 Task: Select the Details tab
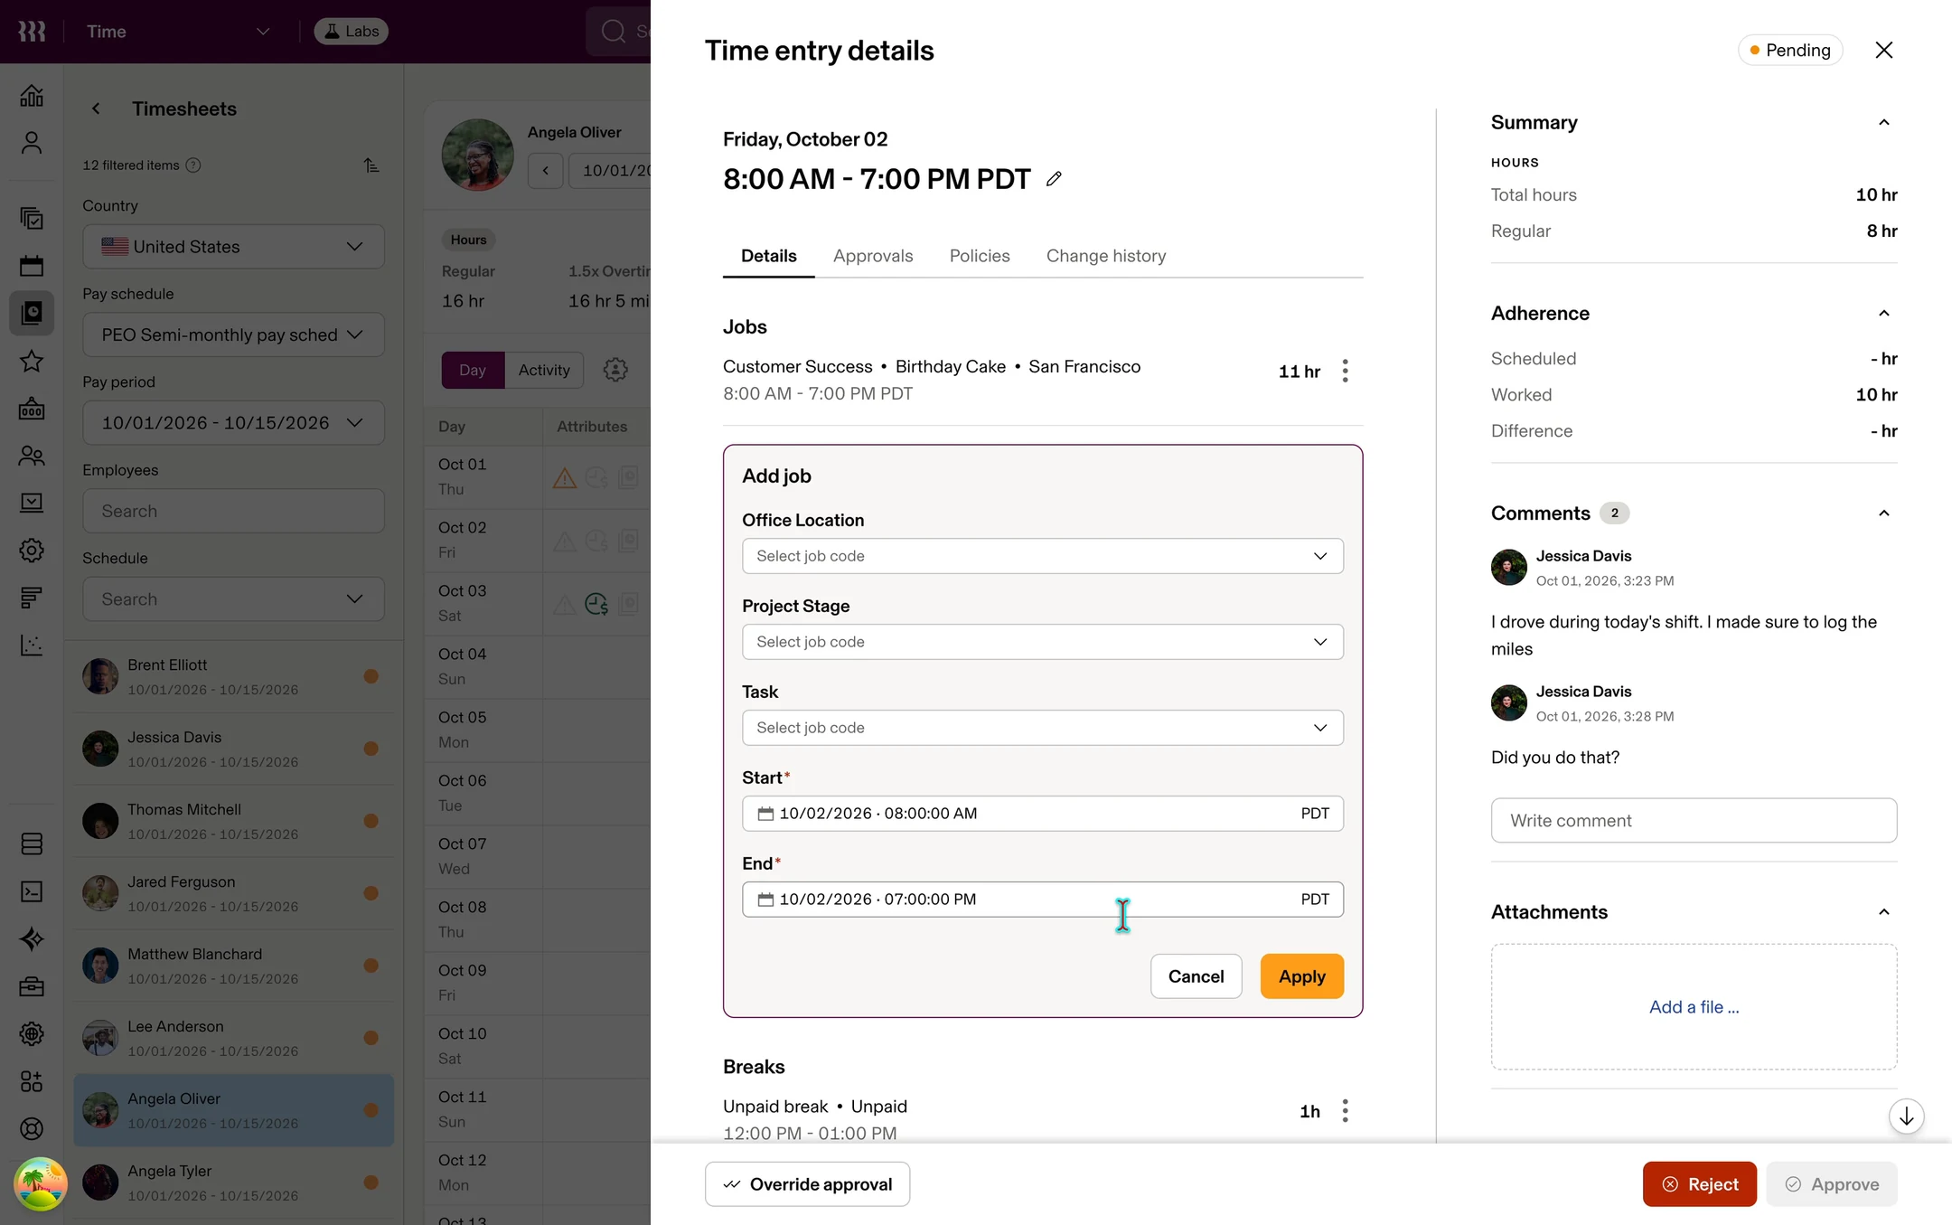(x=769, y=256)
